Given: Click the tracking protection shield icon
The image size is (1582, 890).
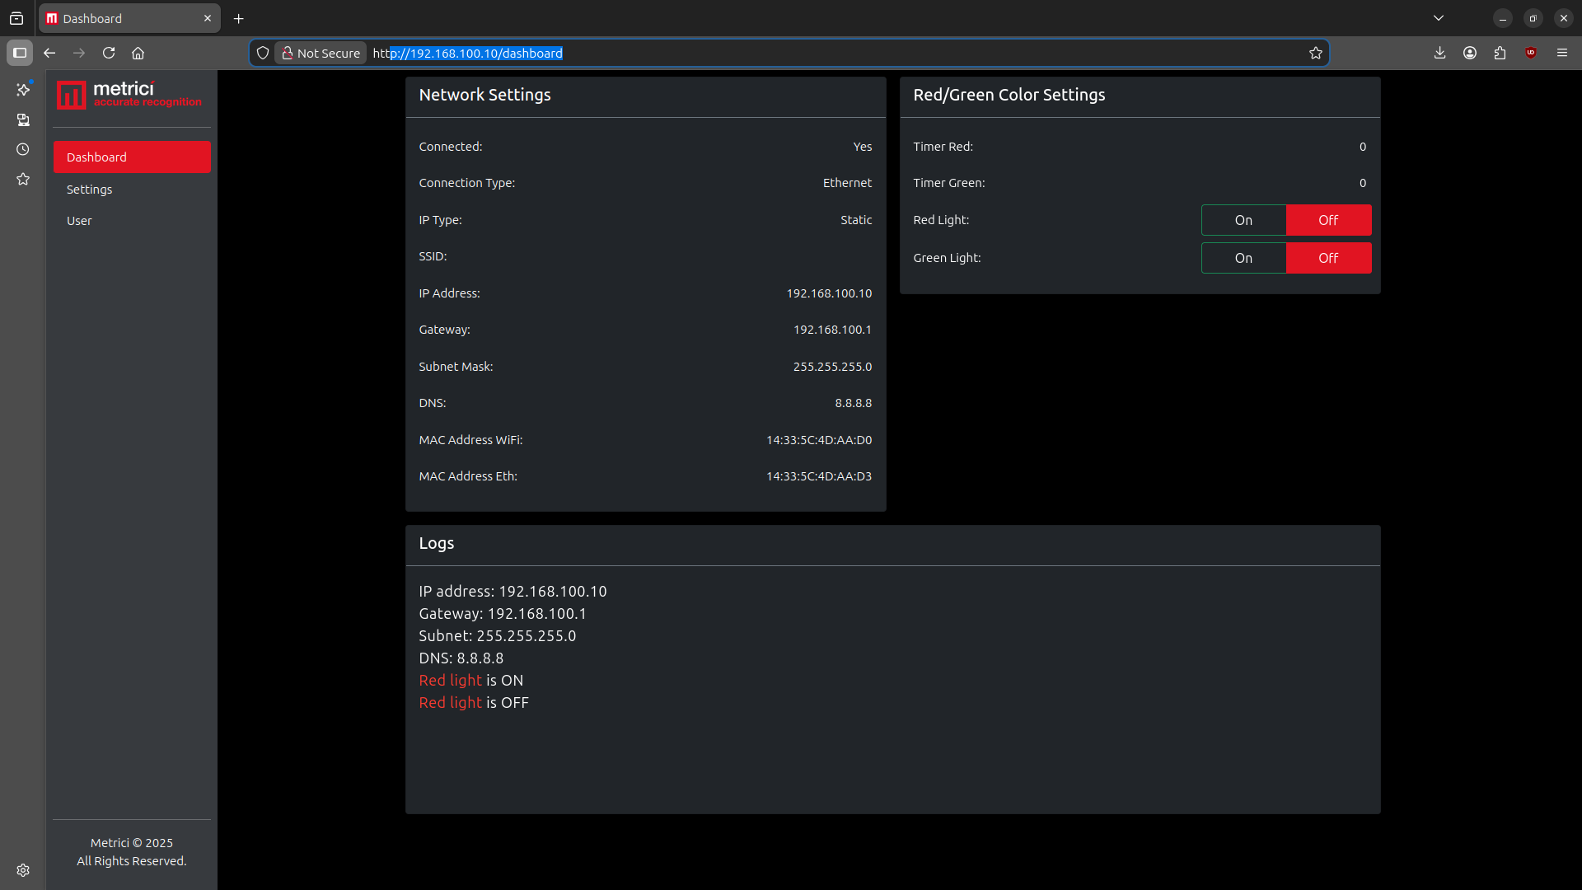Looking at the screenshot, I should (263, 53).
